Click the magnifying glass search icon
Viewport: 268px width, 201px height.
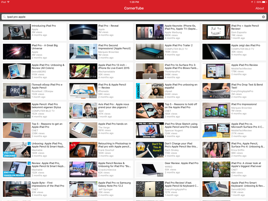coord(4,17)
